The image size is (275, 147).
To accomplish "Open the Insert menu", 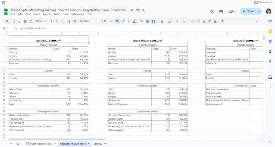I will pos(37,14).
